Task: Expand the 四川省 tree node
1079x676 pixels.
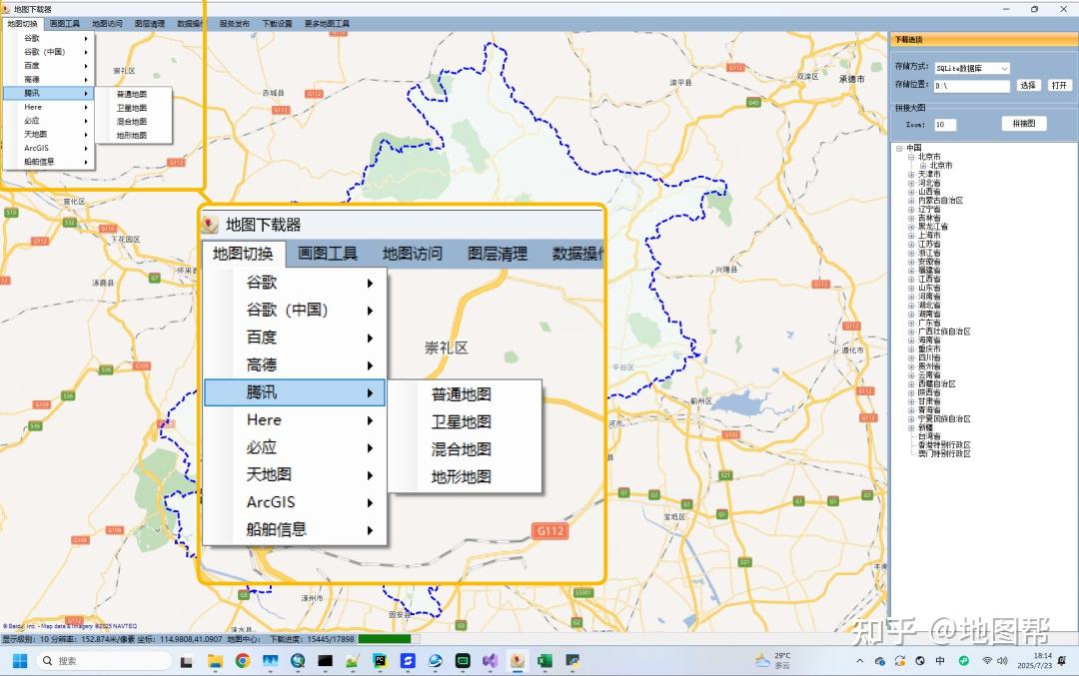Action: 911,358
